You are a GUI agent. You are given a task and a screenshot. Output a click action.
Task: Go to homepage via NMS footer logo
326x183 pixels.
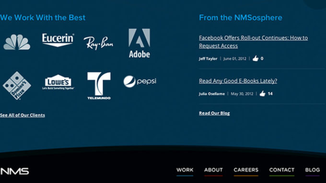14,171
